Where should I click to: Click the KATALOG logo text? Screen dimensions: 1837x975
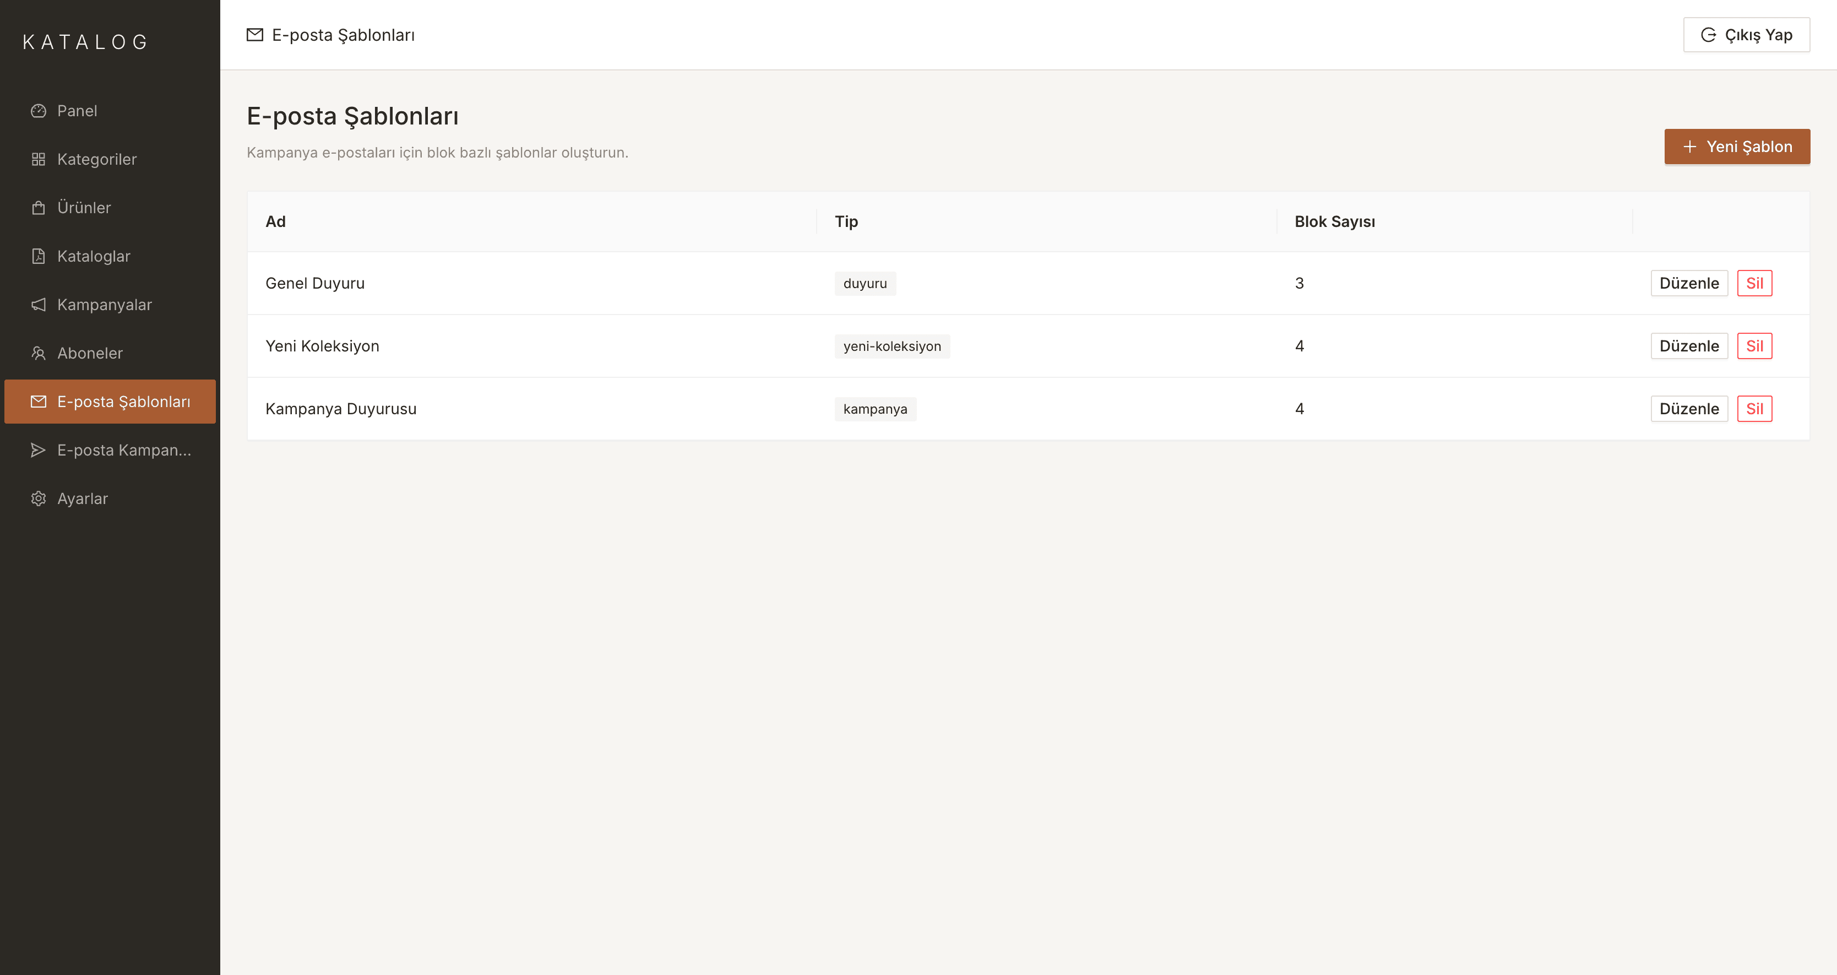point(85,42)
